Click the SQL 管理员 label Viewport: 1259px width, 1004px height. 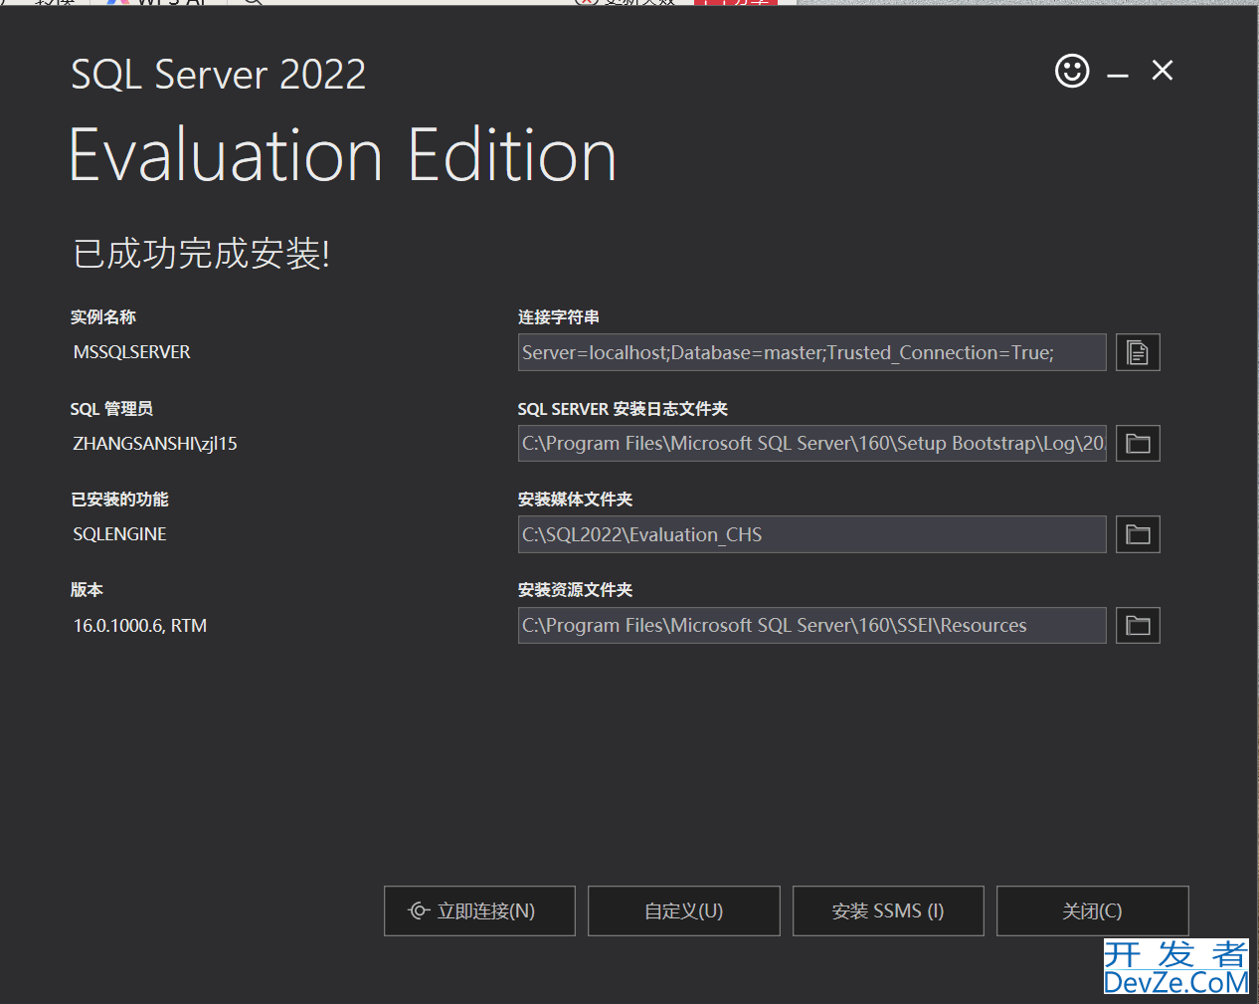point(111,409)
